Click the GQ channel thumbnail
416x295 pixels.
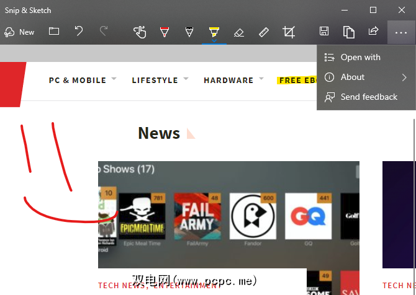click(x=309, y=216)
